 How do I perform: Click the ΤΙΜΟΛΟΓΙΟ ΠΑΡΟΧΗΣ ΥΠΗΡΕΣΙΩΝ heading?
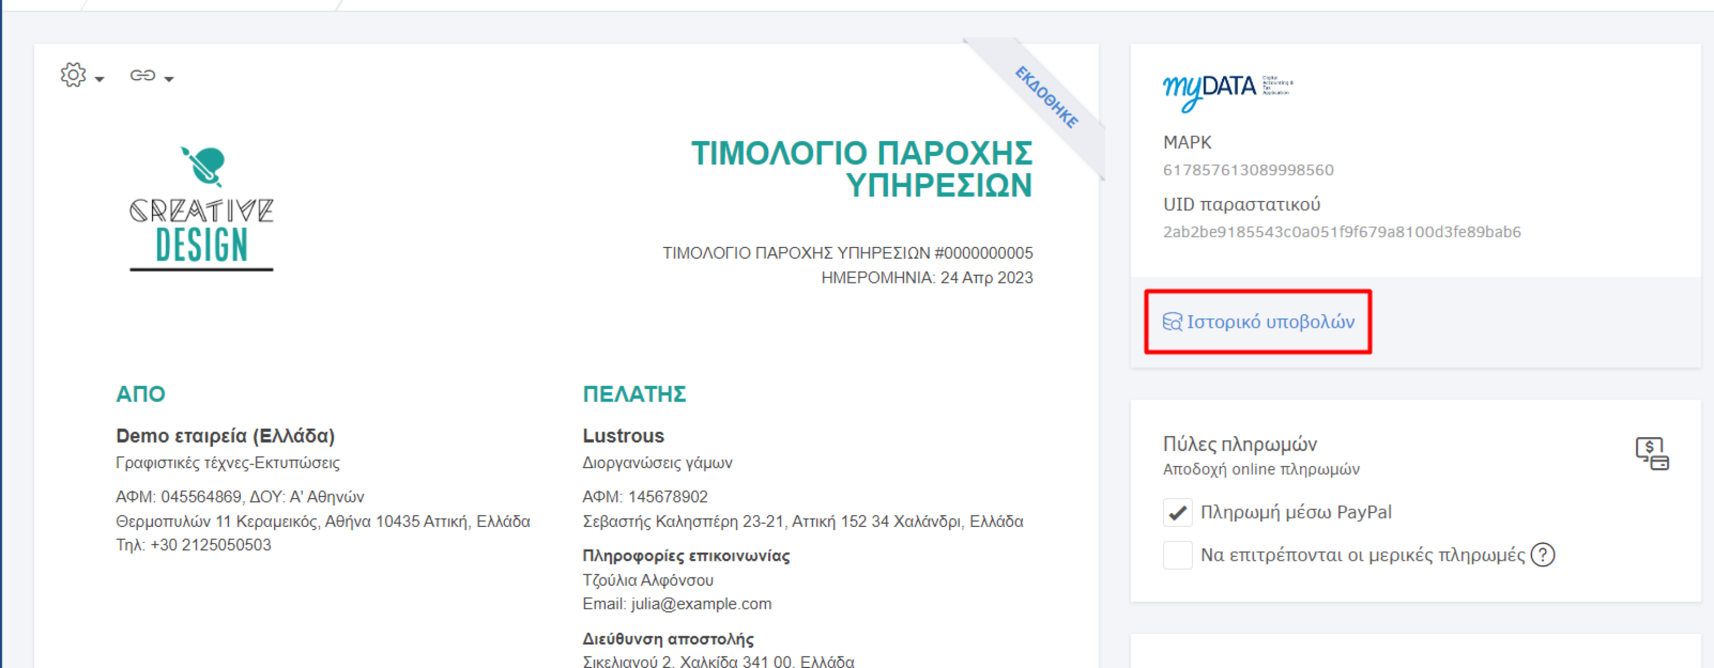tap(862, 169)
